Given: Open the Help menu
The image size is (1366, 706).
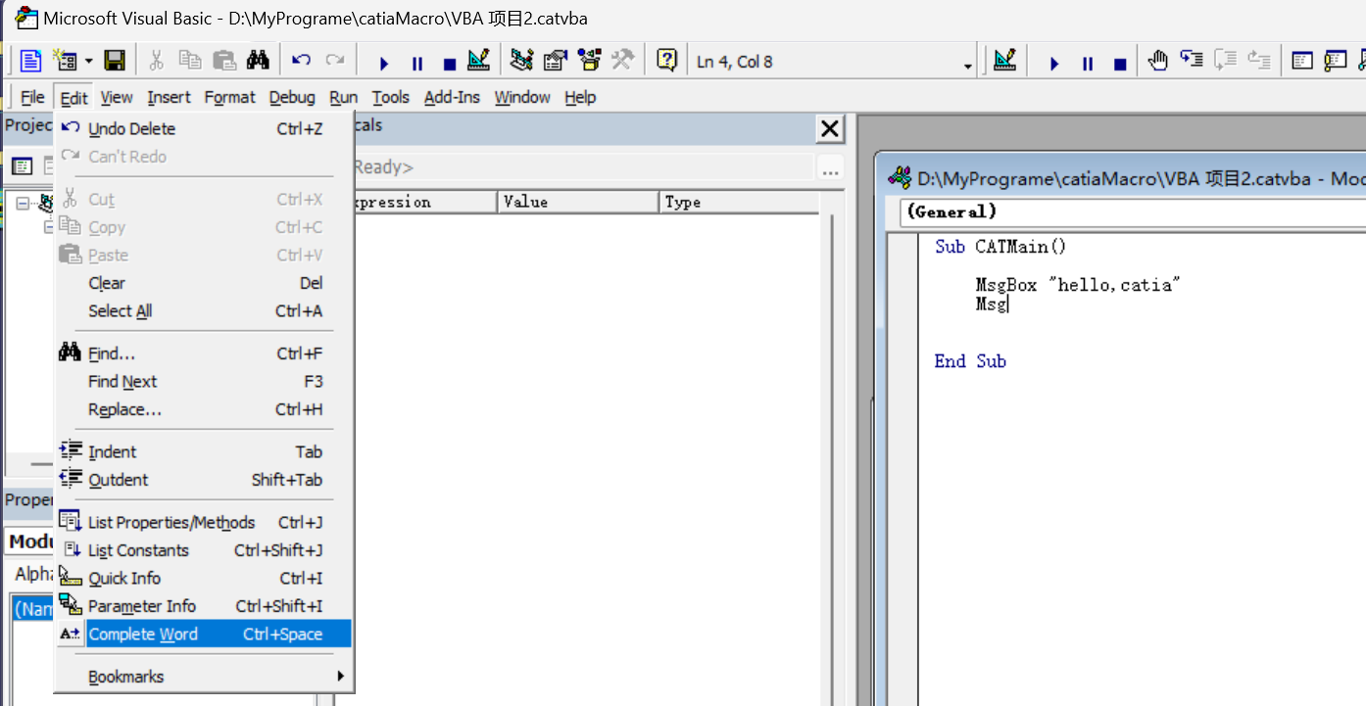Looking at the screenshot, I should (x=580, y=97).
